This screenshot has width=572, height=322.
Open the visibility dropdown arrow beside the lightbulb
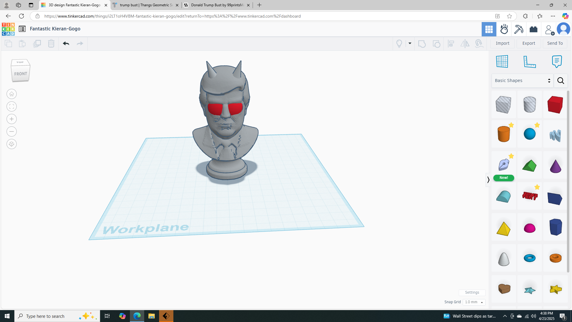click(x=410, y=44)
